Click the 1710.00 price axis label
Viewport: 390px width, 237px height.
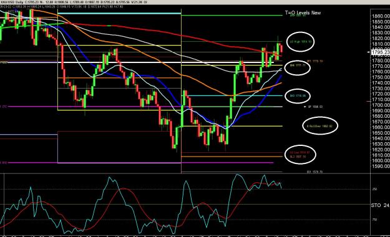(381, 99)
